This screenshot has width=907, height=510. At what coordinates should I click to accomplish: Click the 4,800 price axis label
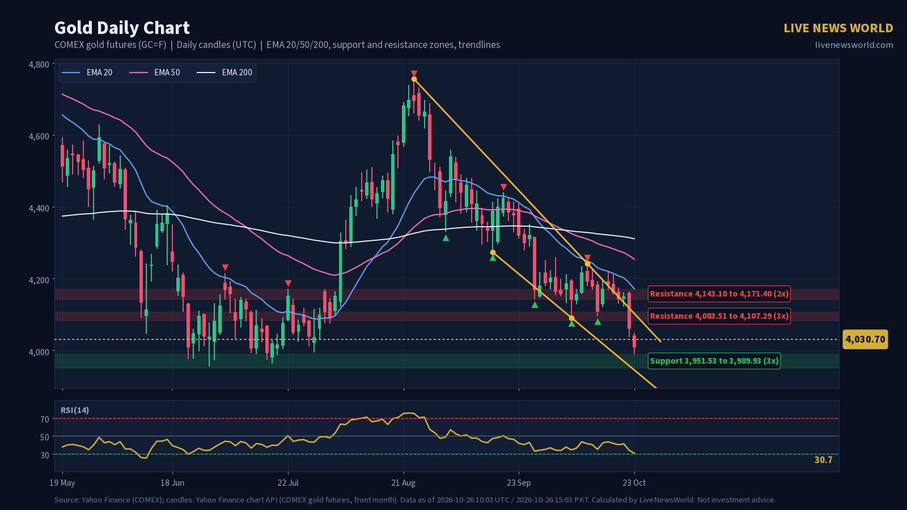click(39, 65)
